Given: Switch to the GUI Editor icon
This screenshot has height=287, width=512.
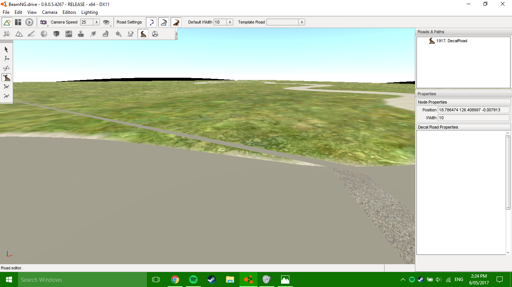Looking at the screenshot, I should pos(18,22).
